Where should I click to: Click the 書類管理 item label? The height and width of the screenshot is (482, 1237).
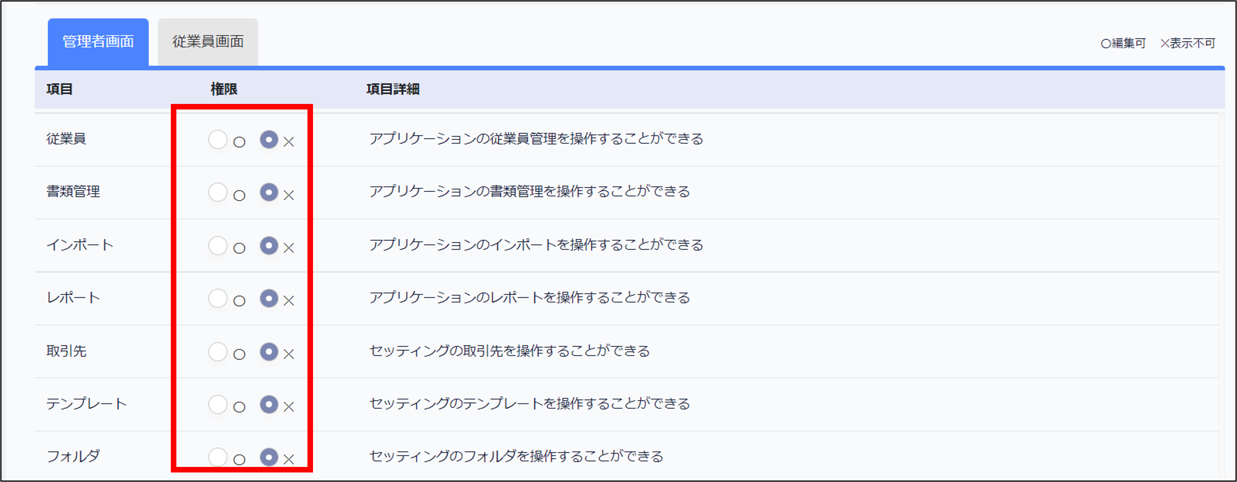(x=73, y=192)
